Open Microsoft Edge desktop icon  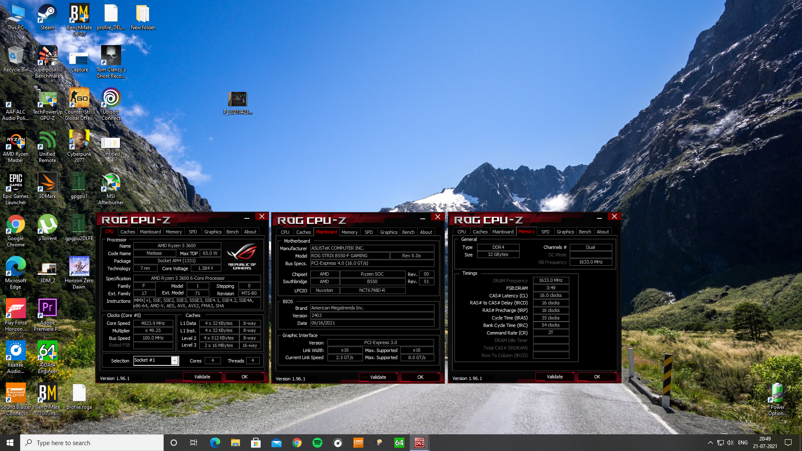15,273
